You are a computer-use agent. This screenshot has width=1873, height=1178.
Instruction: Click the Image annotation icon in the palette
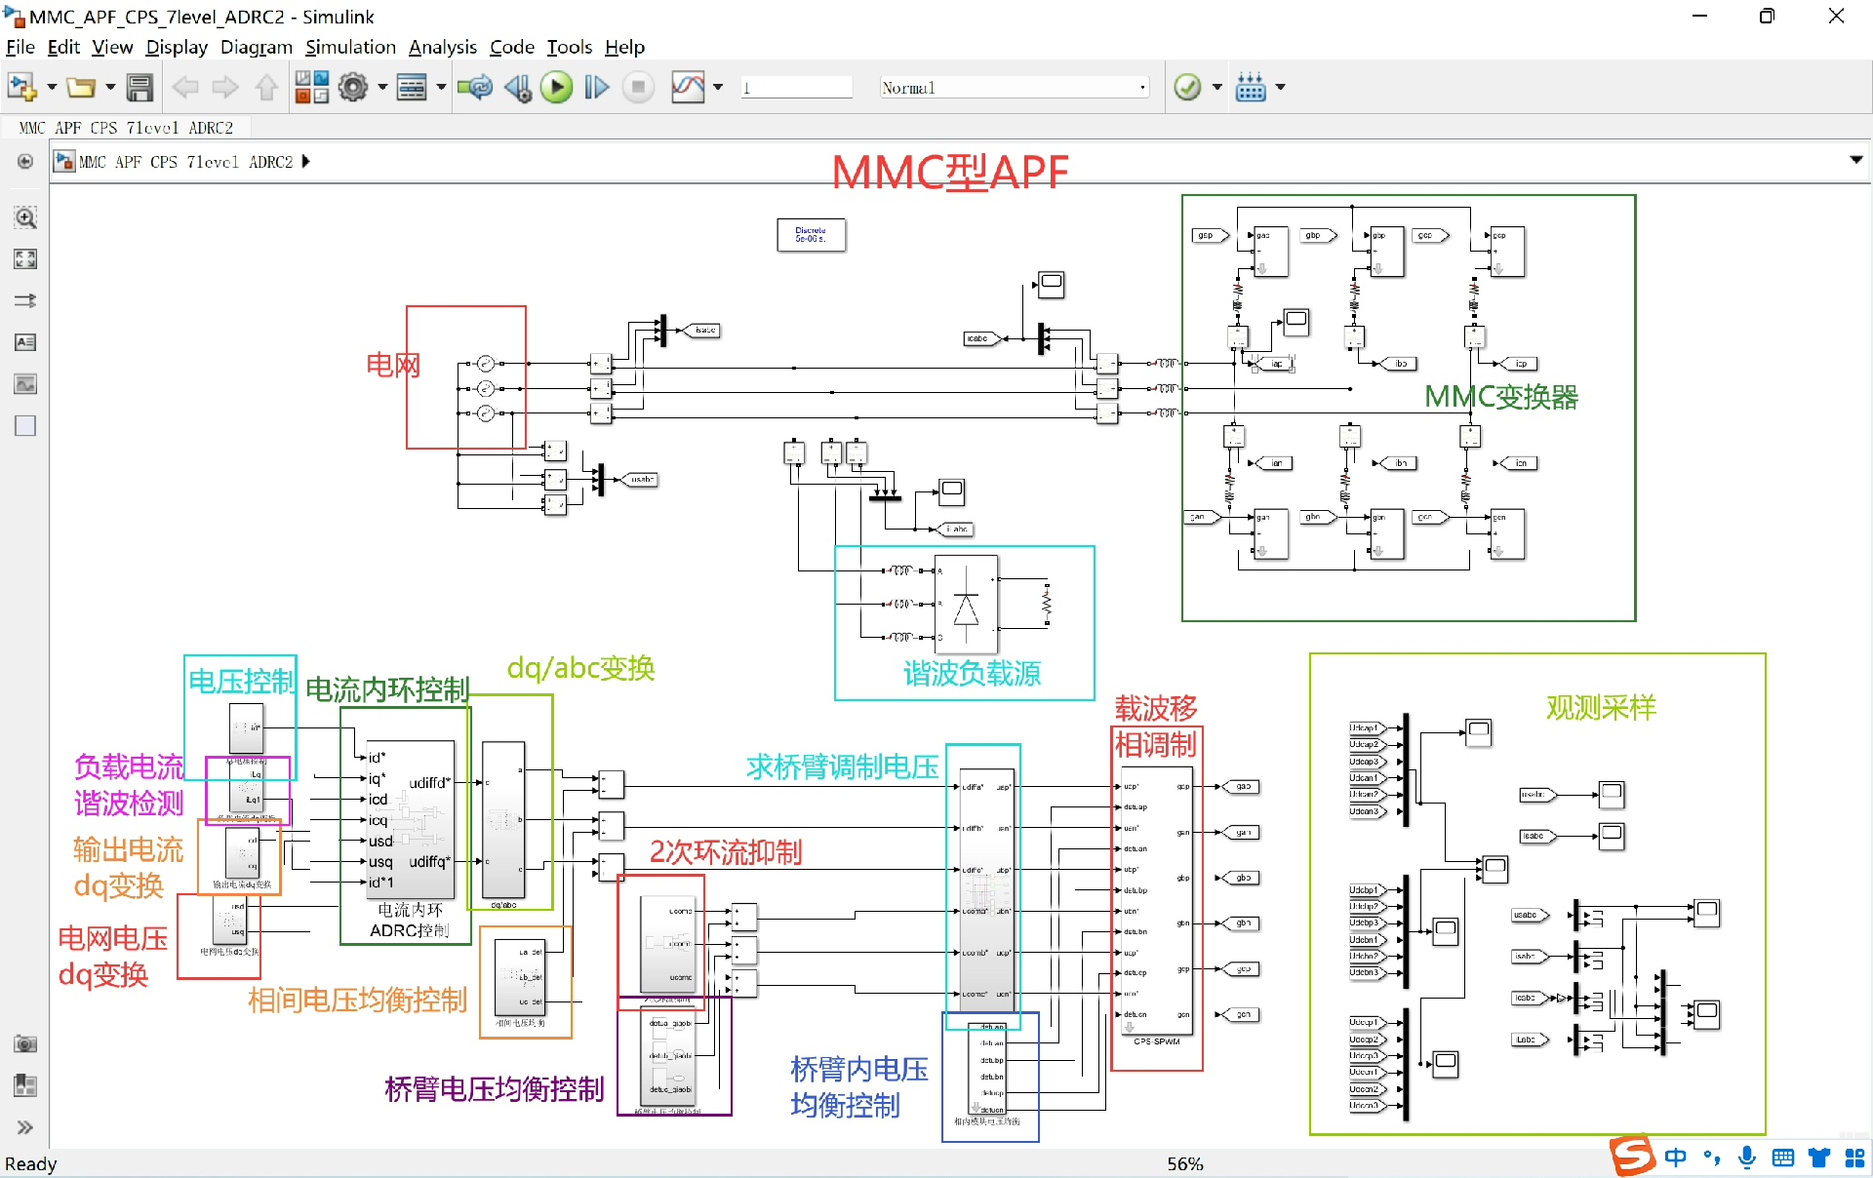coord(24,383)
